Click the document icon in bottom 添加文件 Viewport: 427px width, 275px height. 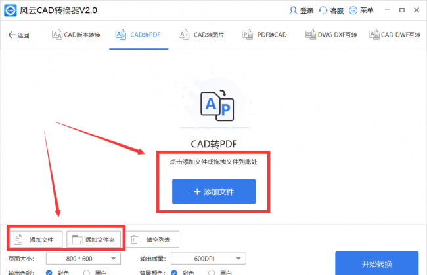(18, 239)
